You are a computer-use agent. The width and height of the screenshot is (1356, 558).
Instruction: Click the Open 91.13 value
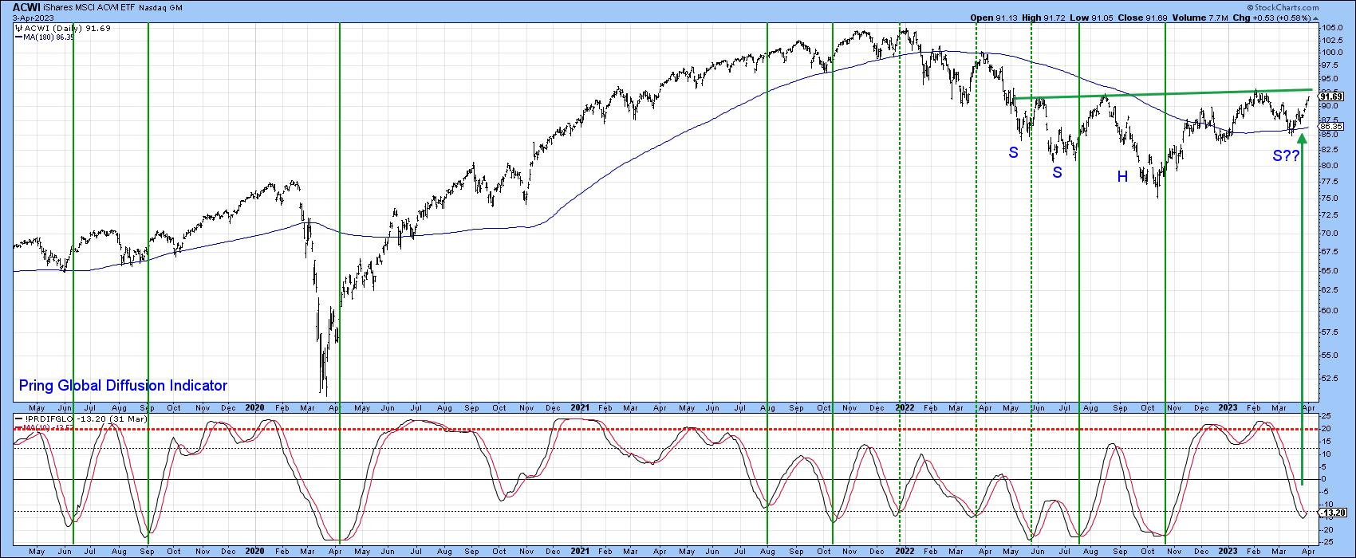[993, 18]
